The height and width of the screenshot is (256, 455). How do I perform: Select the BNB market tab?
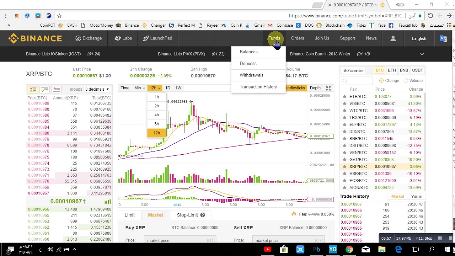[404, 70]
